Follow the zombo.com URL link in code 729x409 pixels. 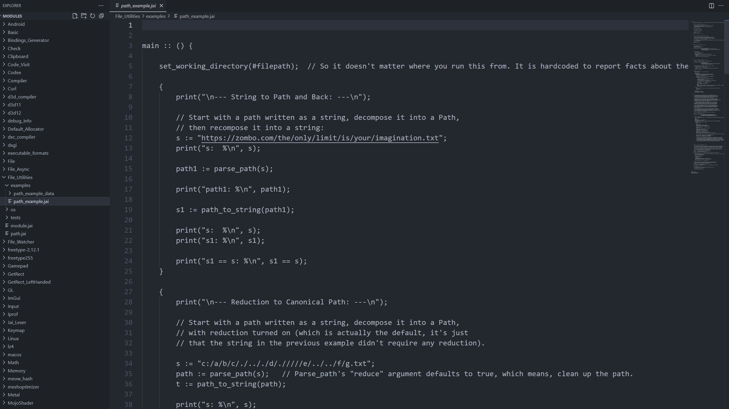[x=319, y=138]
